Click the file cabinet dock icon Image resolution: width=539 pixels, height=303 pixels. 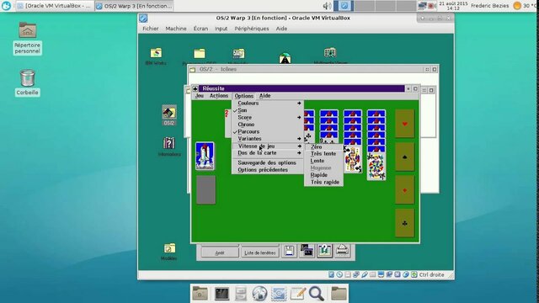point(241,294)
